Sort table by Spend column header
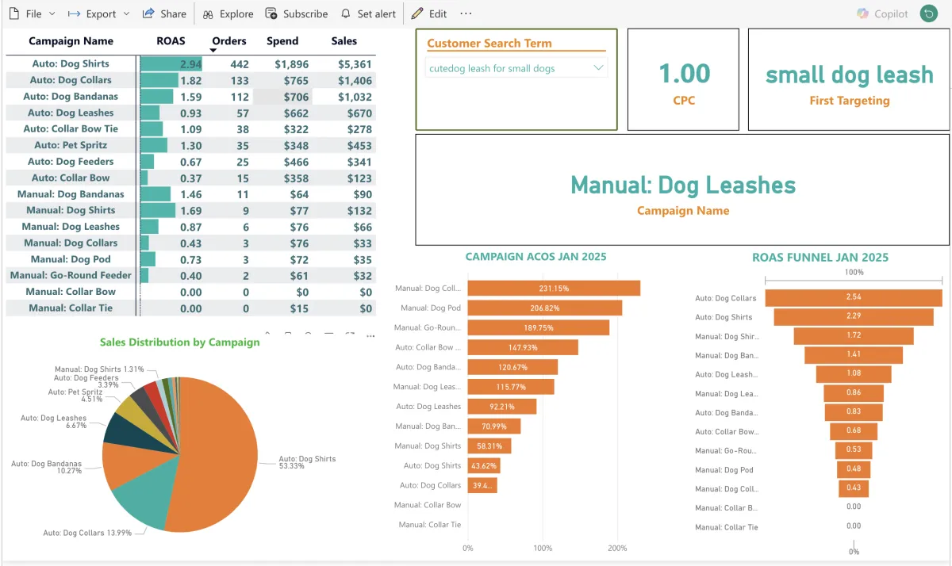The height and width of the screenshot is (566, 952). click(282, 41)
